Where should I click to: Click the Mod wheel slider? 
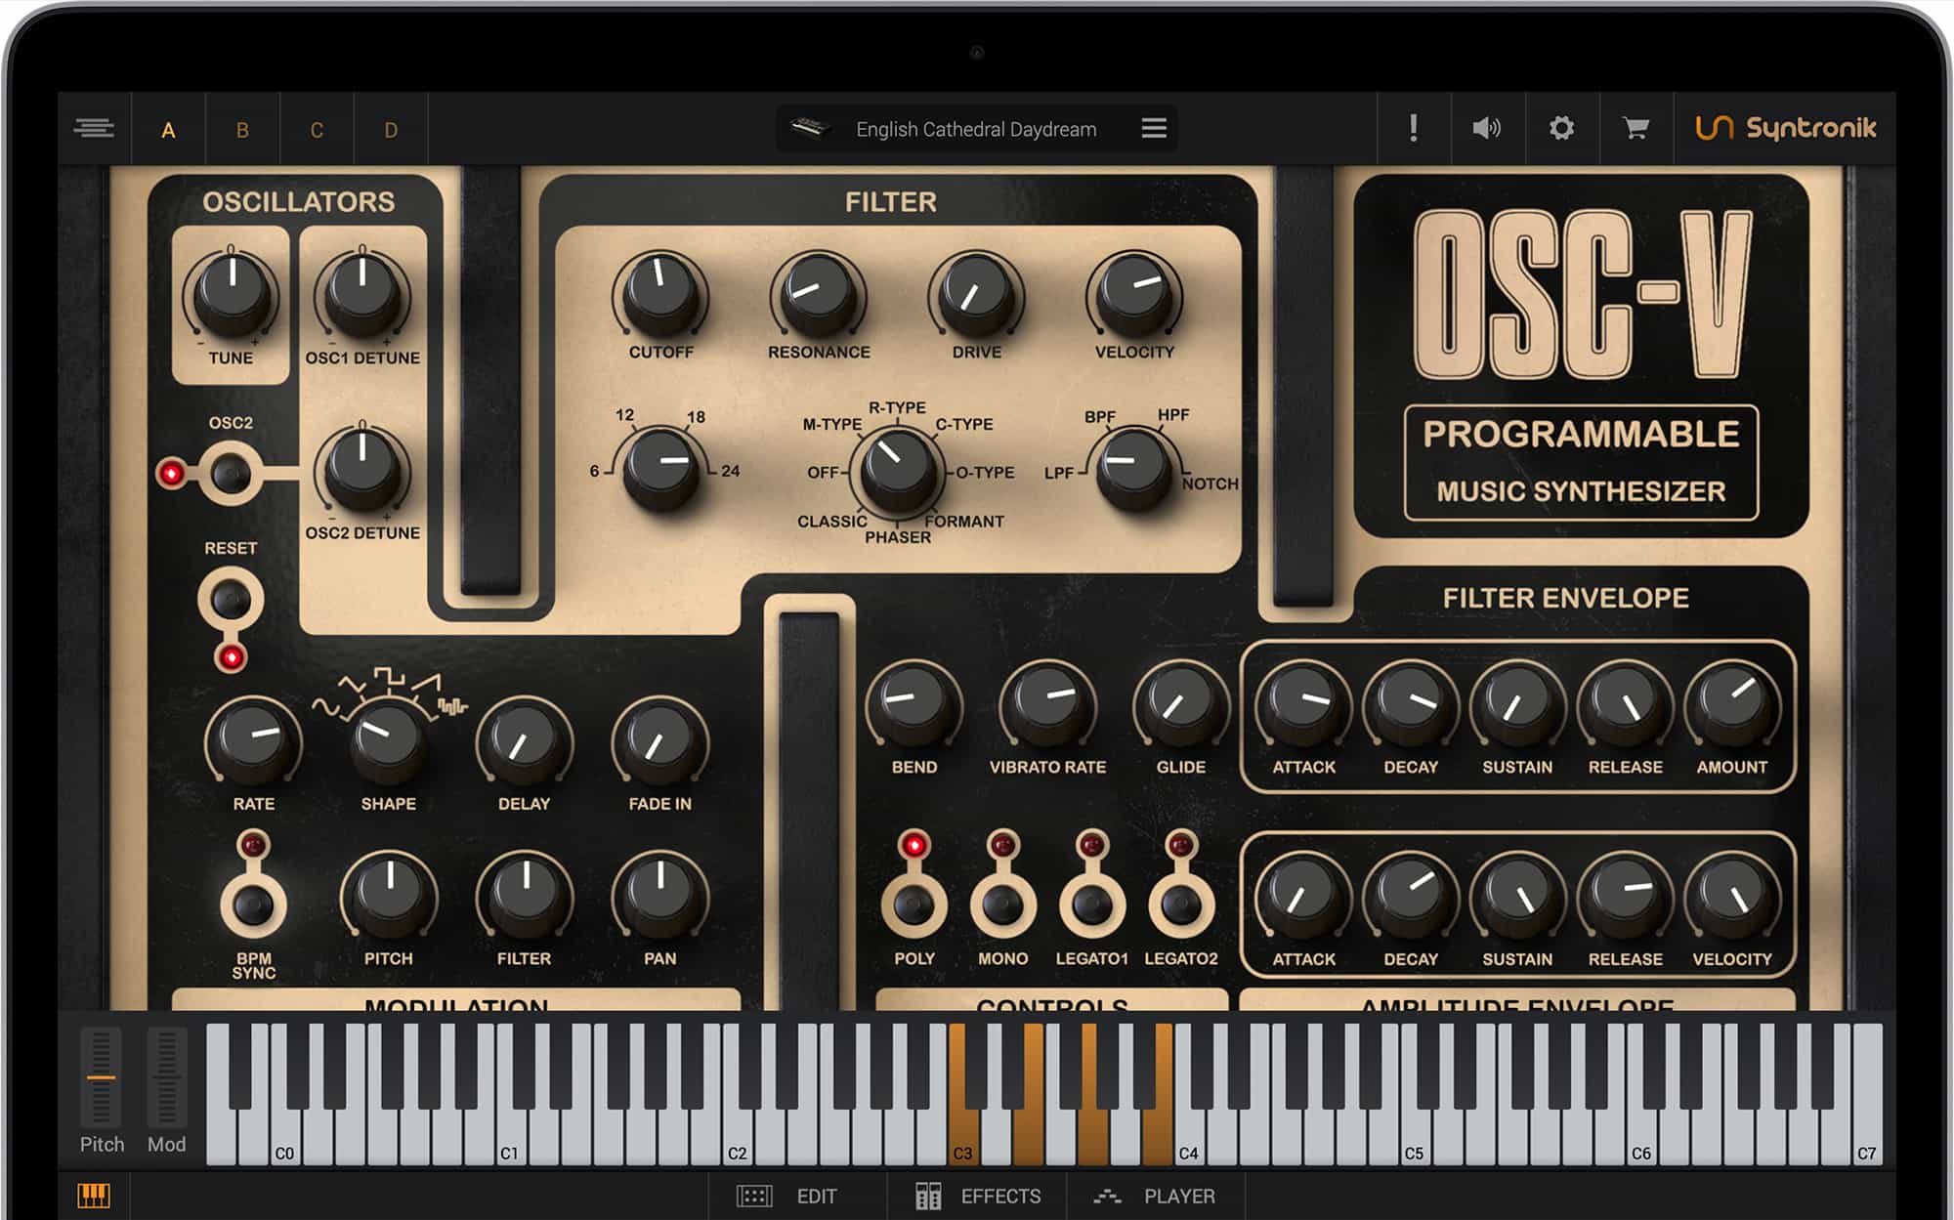(x=166, y=1077)
